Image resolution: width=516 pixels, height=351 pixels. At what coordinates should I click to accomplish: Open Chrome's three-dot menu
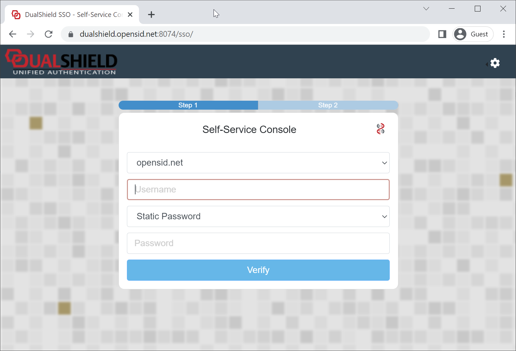504,34
